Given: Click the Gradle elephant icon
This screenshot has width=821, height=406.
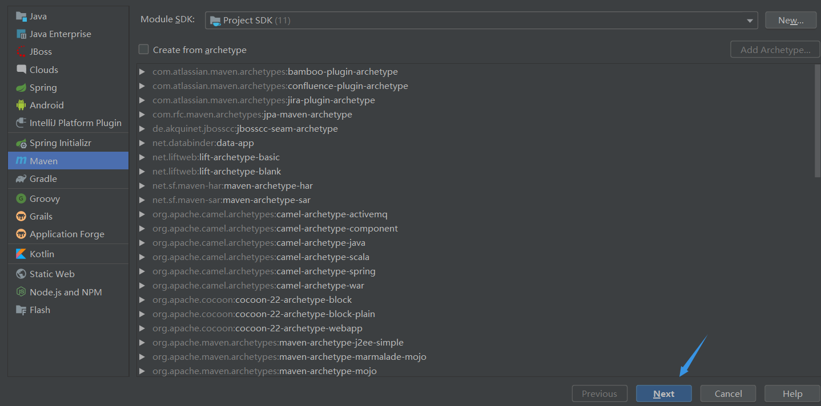Looking at the screenshot, I should click(x=21, y=179).
